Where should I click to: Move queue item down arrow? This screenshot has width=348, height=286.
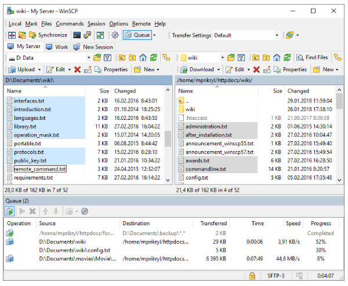point(56,211)
